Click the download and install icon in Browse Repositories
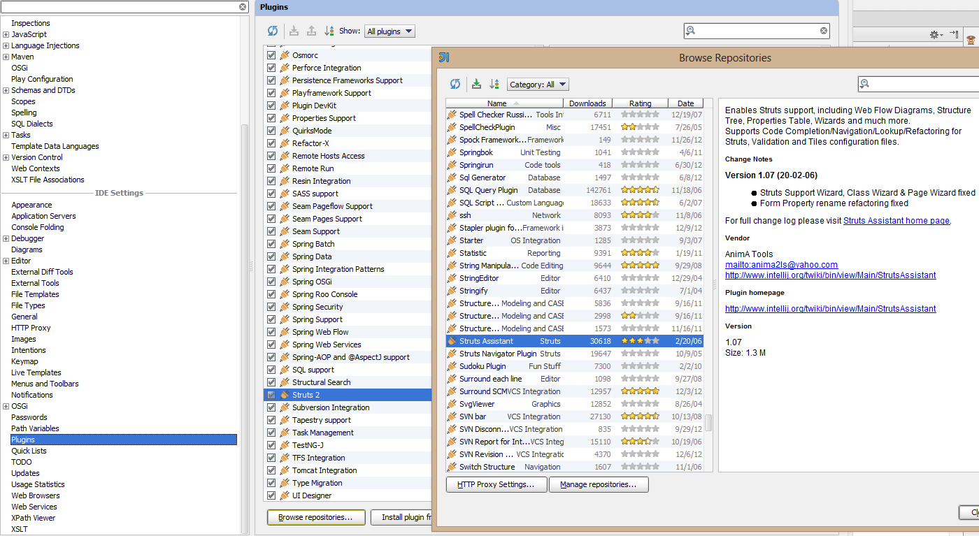This screenshot has width=979, height=536. [476, 85]
